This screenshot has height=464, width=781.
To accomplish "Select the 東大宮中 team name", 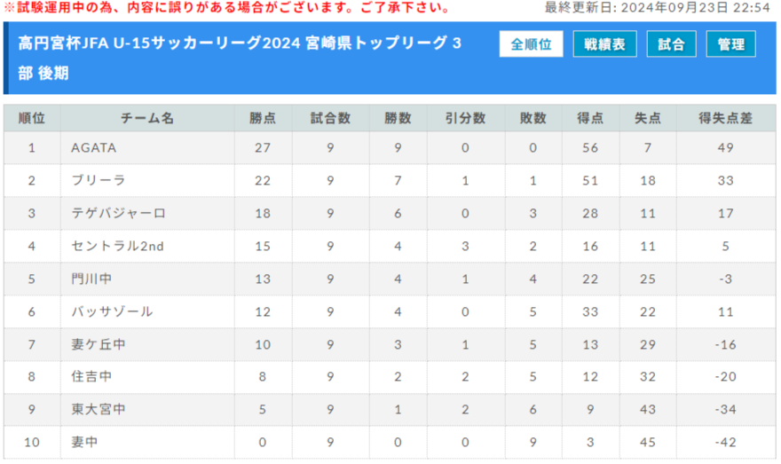I will [99, 409].
